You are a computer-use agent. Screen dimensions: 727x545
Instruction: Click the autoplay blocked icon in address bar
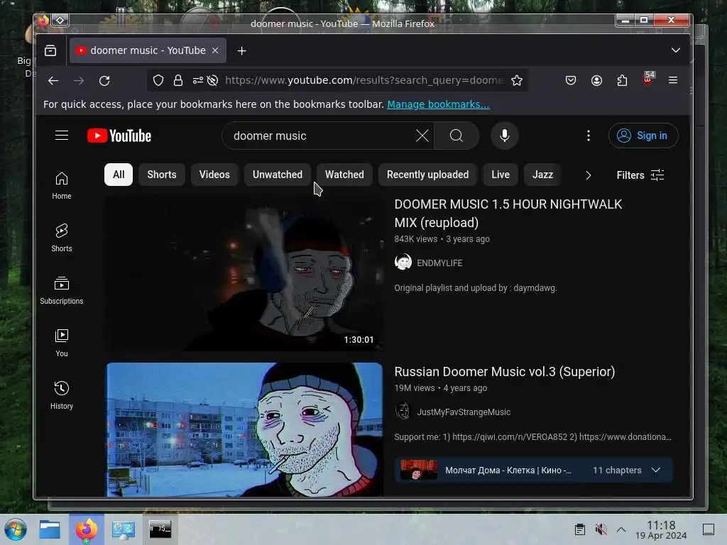[213, 81]
